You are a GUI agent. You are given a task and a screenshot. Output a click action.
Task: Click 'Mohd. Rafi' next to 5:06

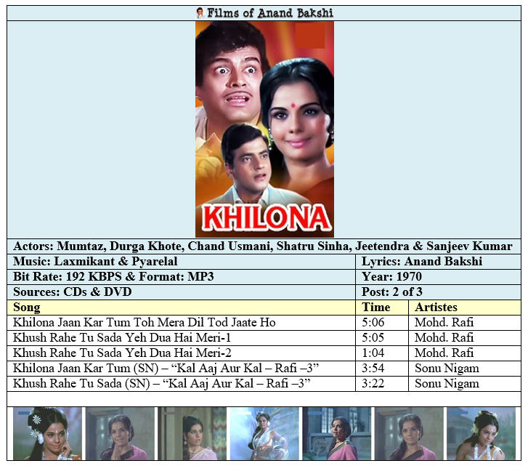click(x=465, y=323)
